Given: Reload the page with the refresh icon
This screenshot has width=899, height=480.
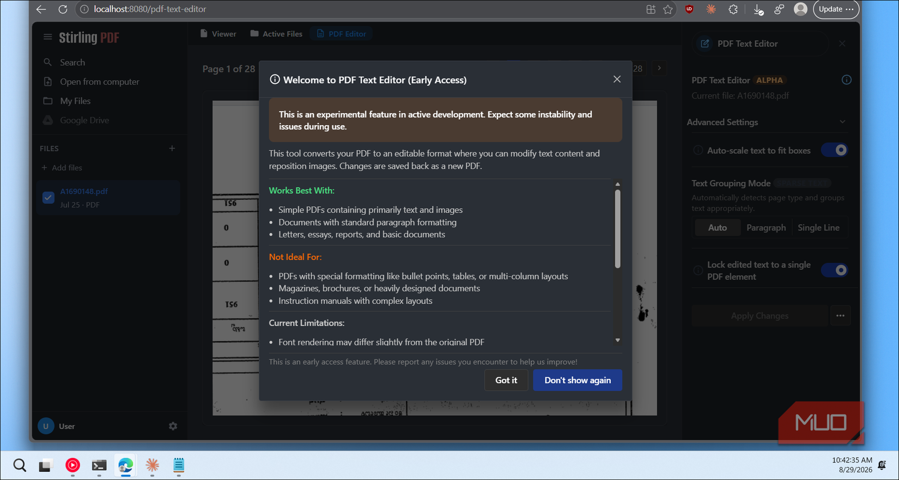Looking at the screenshot, I should (x=63, y=9).
